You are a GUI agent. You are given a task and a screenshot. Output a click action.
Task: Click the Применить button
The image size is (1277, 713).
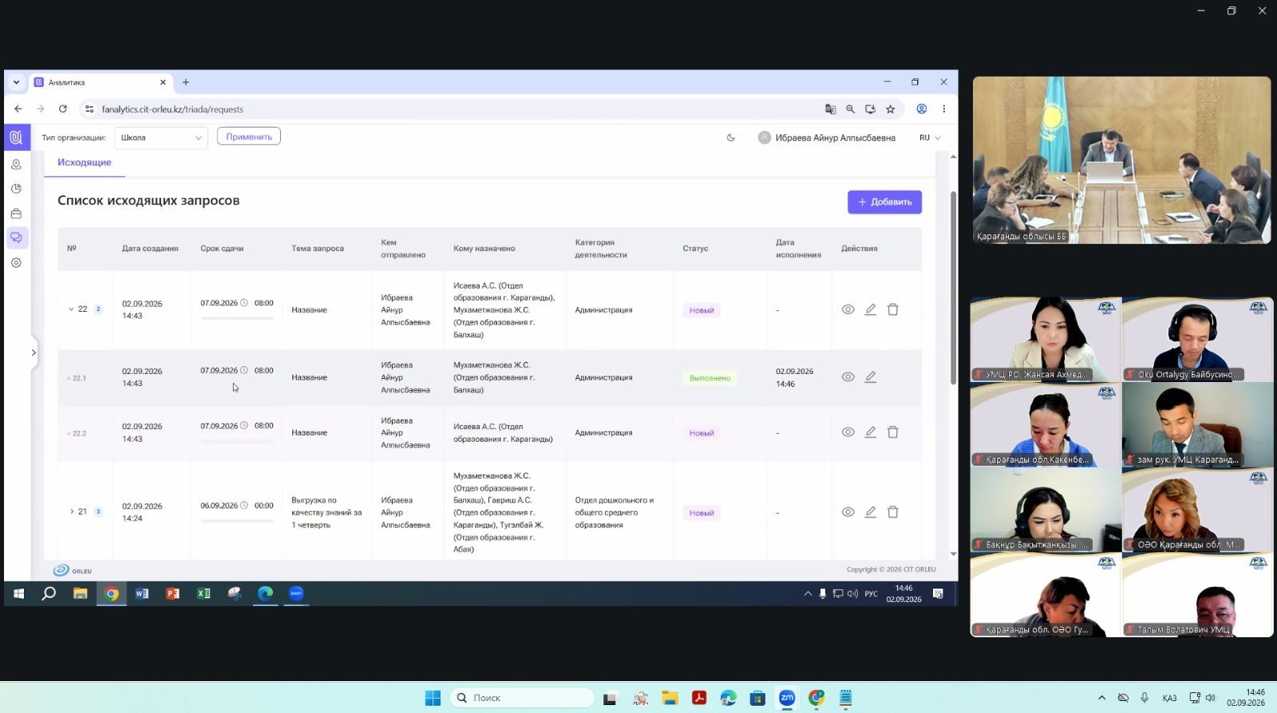pos(248,136)
